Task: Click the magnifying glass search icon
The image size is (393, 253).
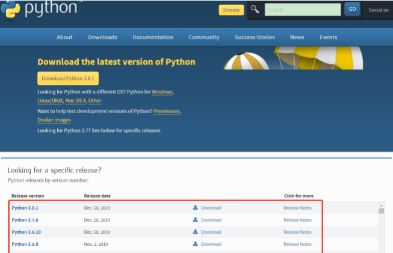Action: tap(256, 10)
